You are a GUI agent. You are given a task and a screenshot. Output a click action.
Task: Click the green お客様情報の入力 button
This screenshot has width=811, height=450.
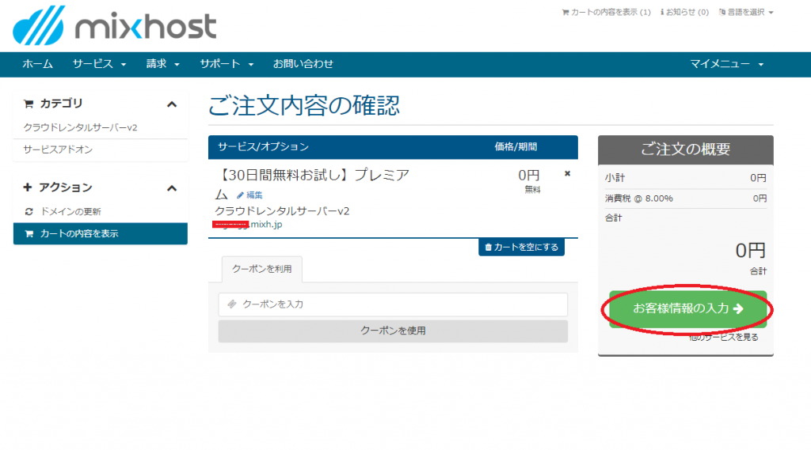click(687, 308)
